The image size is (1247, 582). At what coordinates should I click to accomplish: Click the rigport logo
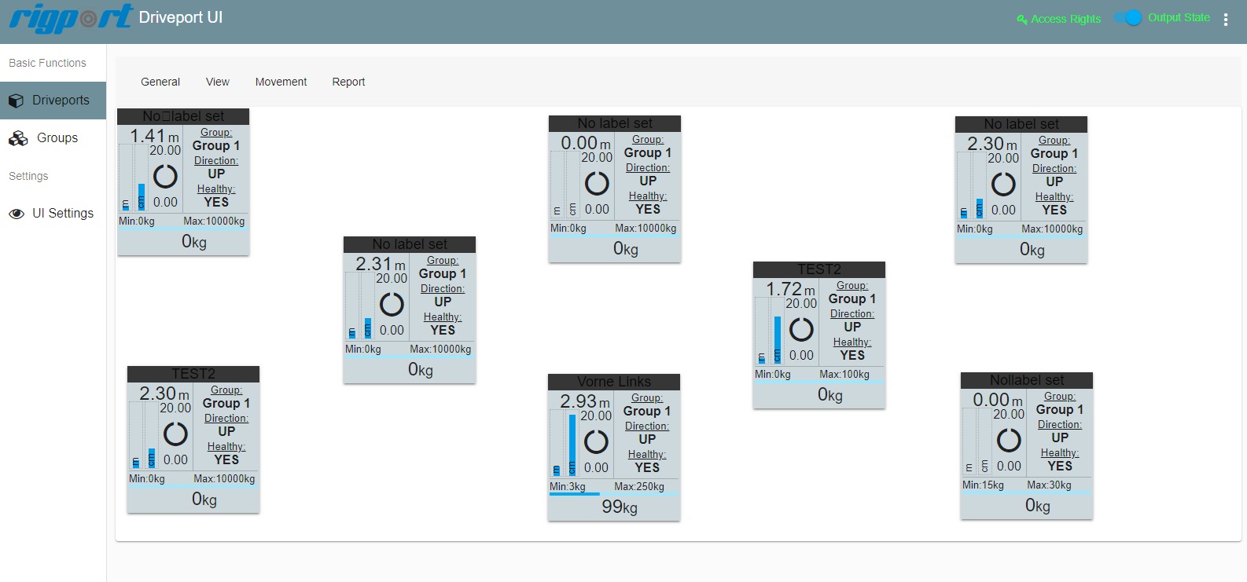71,18
